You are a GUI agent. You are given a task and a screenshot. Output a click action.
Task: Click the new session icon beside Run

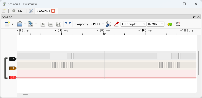click(4, 11)
